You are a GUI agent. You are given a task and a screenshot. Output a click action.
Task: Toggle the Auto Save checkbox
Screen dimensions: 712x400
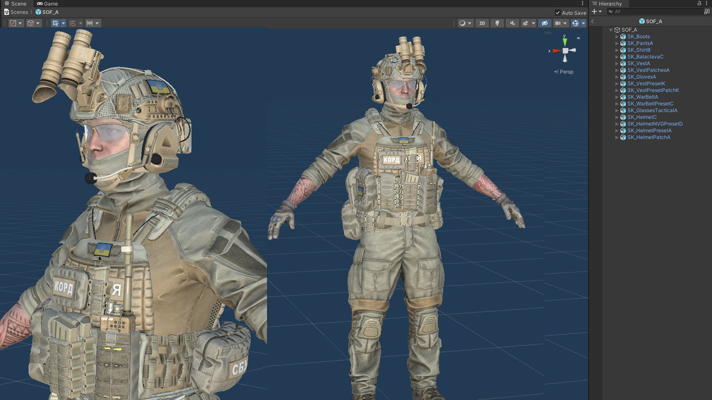click(558, 12)
